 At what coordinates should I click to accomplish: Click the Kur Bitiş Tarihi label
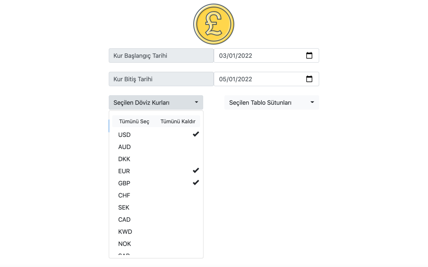tap(161, 79)
